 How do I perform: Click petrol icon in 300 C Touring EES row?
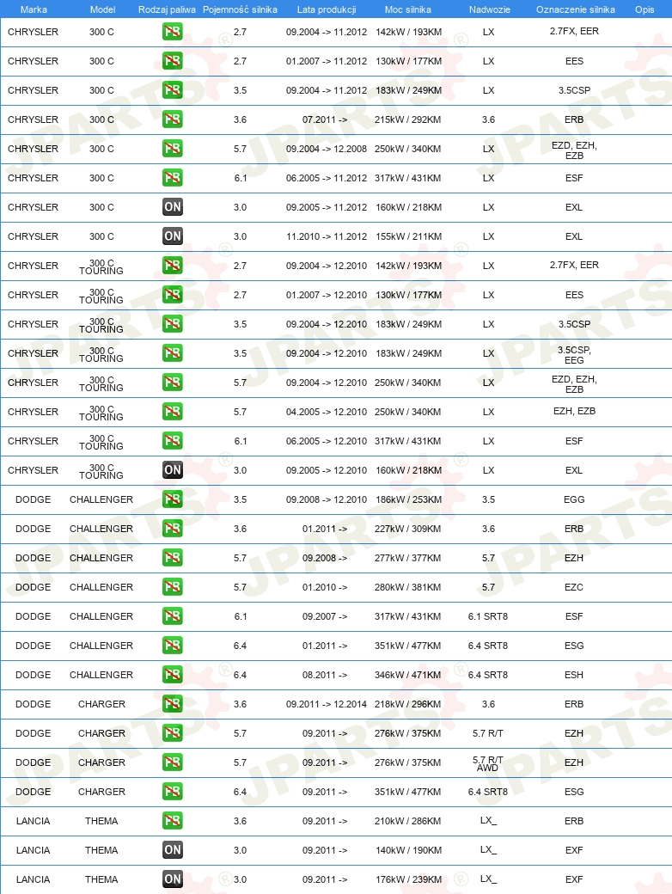coord(172,295)
